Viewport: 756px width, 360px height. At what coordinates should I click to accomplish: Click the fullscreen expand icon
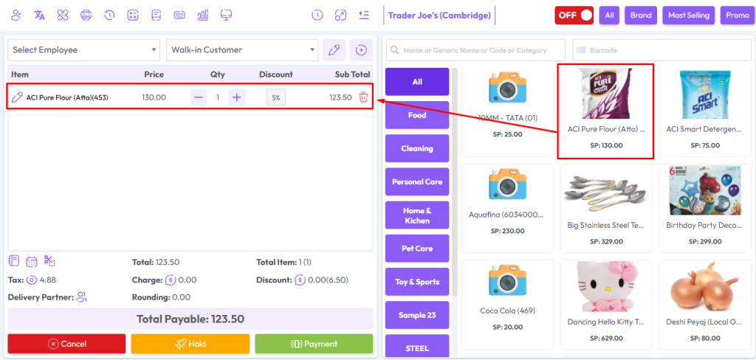(340, 15)
